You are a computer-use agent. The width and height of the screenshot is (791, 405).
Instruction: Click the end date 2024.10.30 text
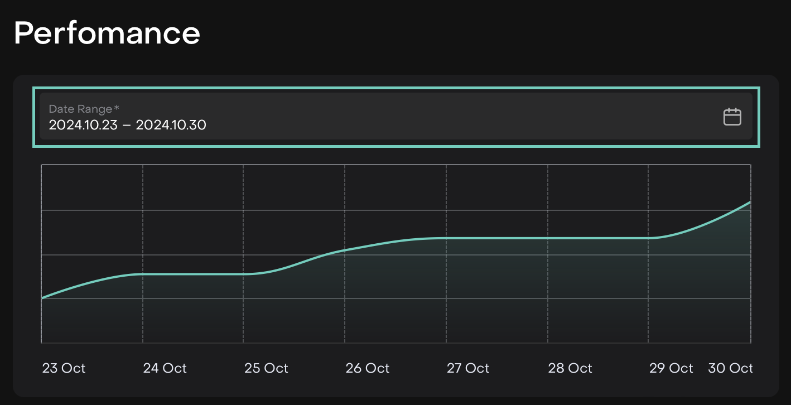tap(171, 125)
